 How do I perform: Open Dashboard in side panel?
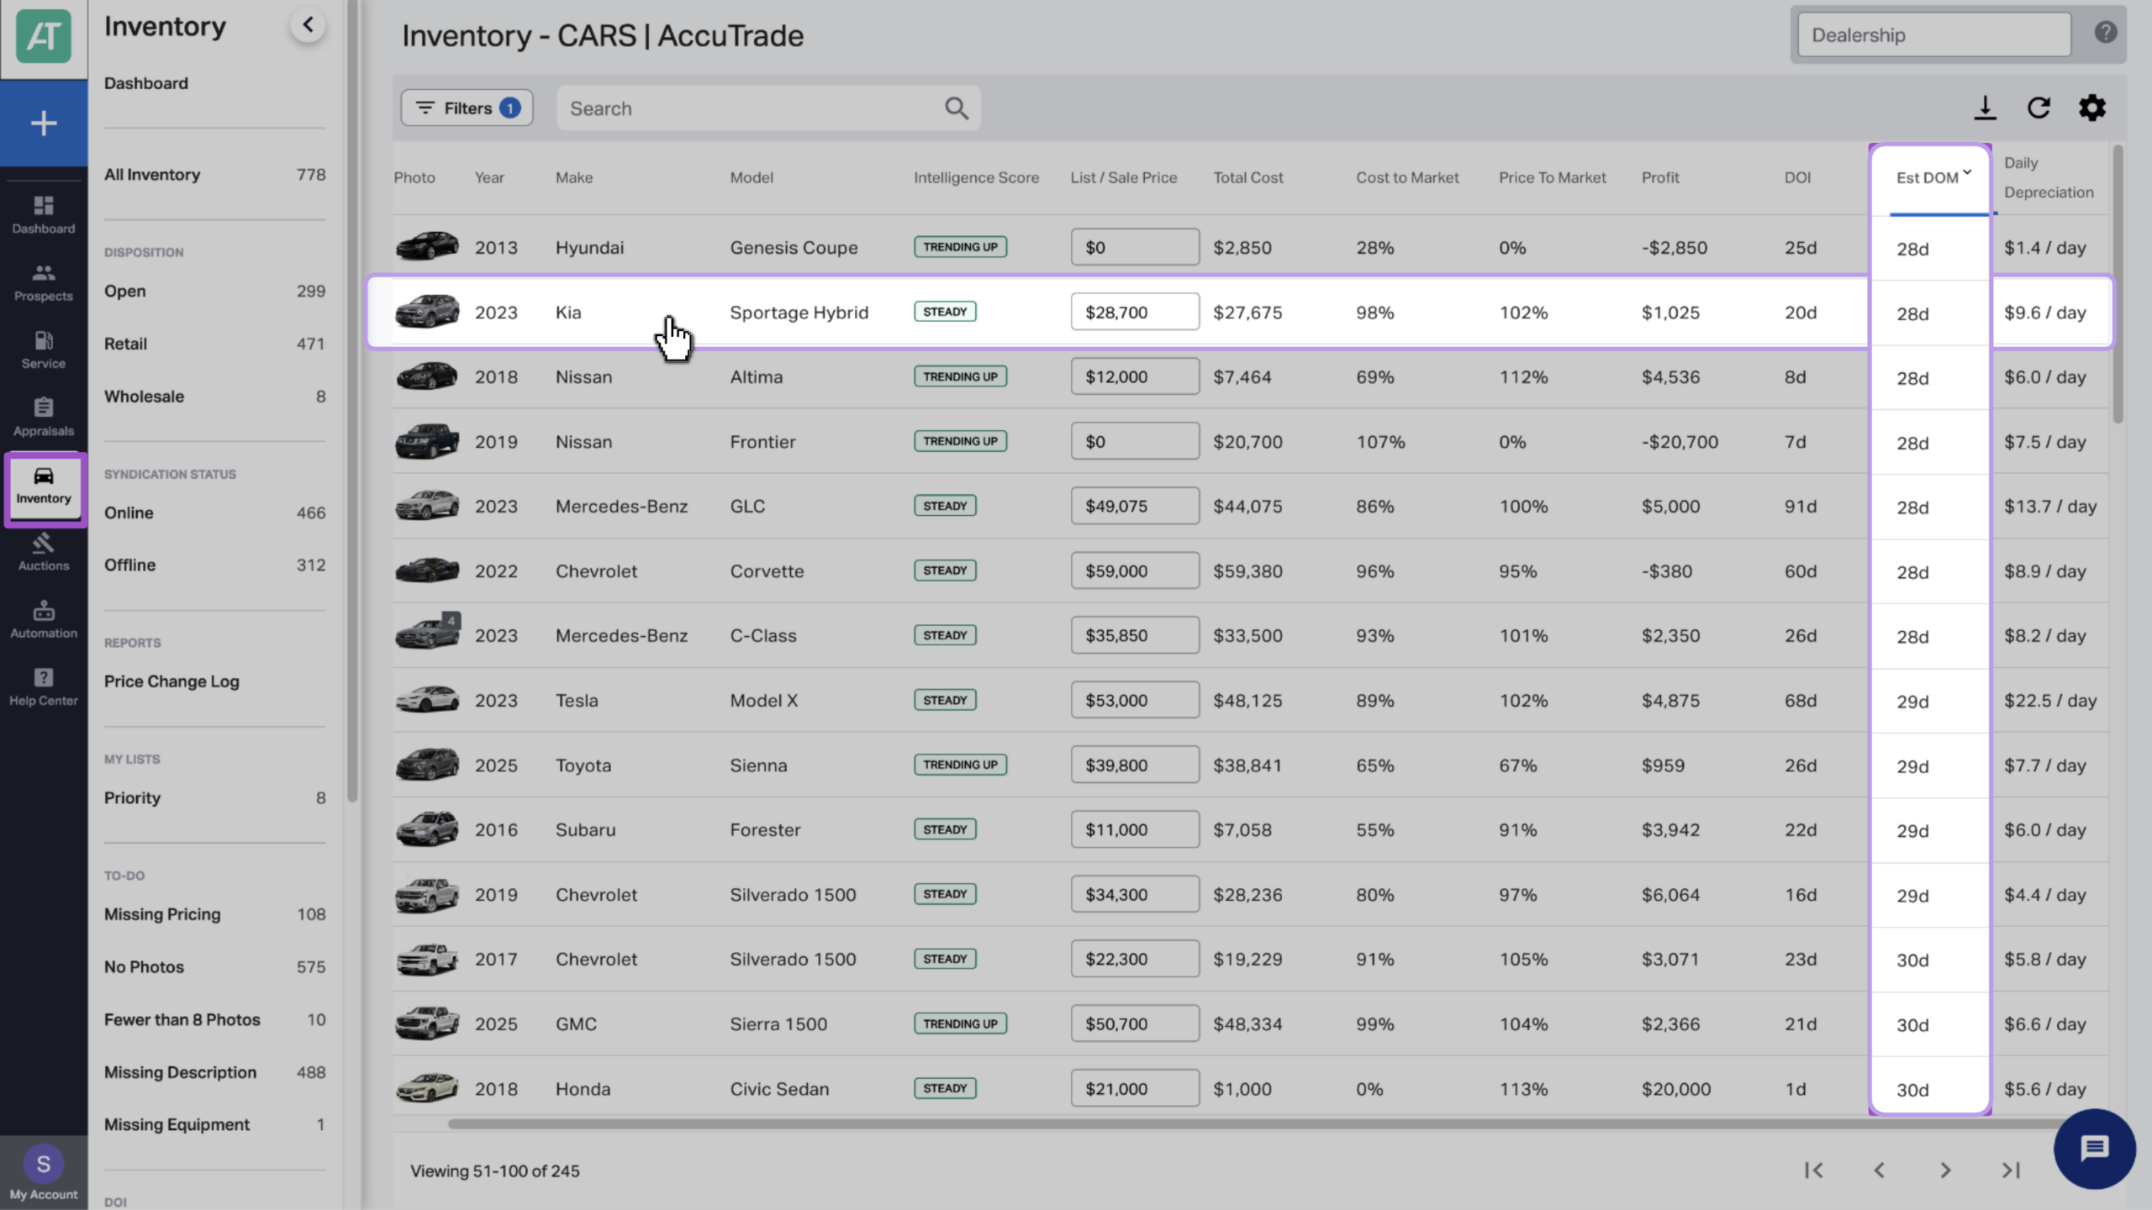146,83
